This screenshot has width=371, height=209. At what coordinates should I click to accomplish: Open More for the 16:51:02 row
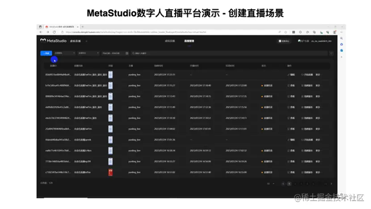(318, 172)
